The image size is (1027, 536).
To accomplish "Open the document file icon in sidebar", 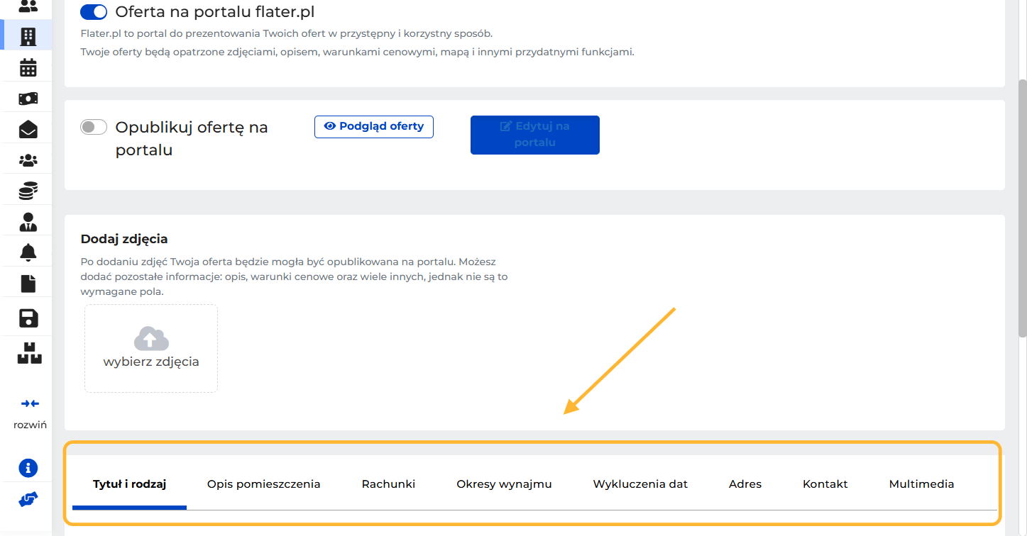I will (28, 284).
